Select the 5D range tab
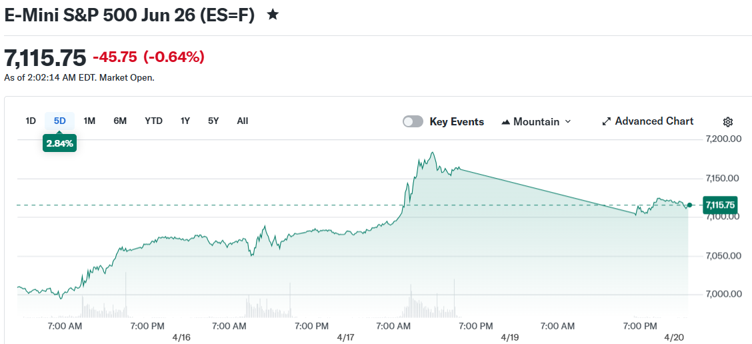The height and width of the screenshot is (344, 752). pyautogui.click(x=59, y=121)
